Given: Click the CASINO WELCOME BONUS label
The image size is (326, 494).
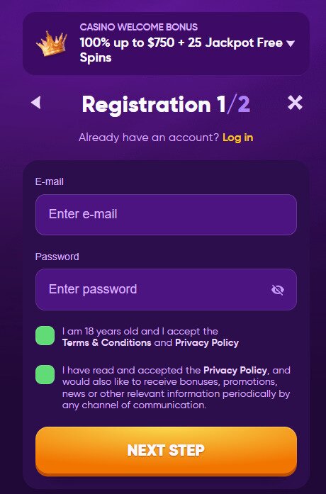Looking at the screenshot, I should click(x=139, y=27).
